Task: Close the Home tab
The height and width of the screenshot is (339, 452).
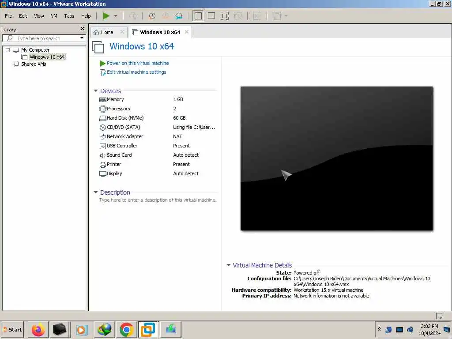Action: pyautogui.click(x=122, y=32)
